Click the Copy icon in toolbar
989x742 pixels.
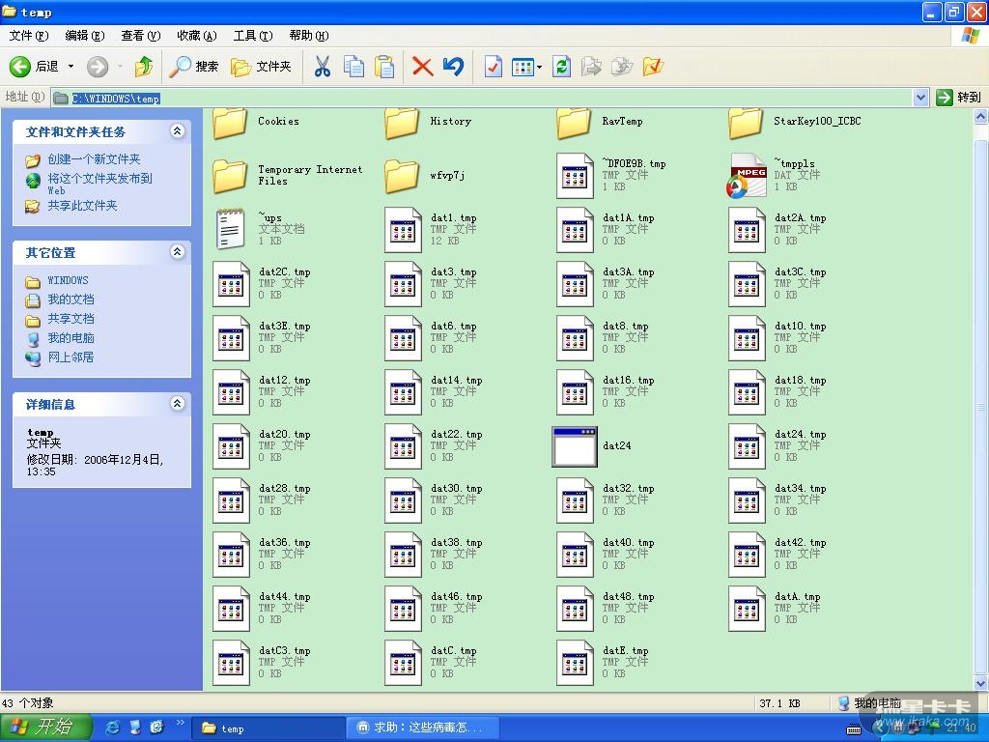click(x=353, y=67)
